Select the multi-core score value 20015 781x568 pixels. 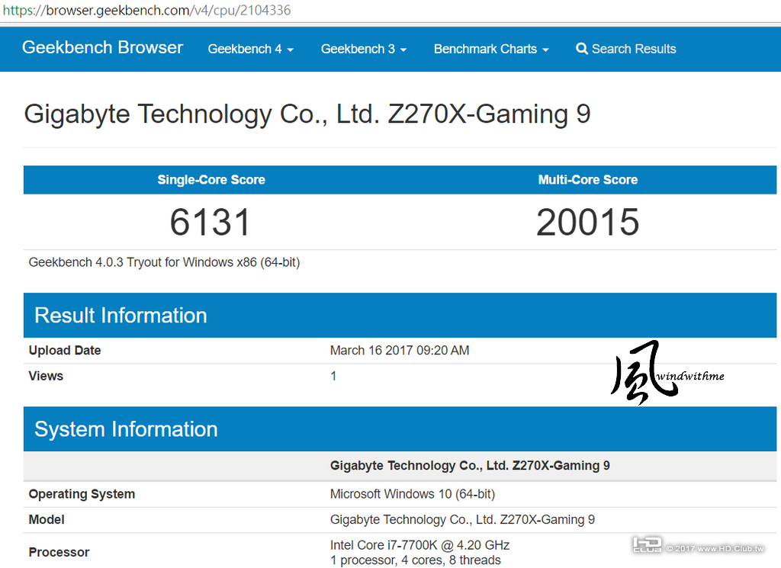[588, 222]
